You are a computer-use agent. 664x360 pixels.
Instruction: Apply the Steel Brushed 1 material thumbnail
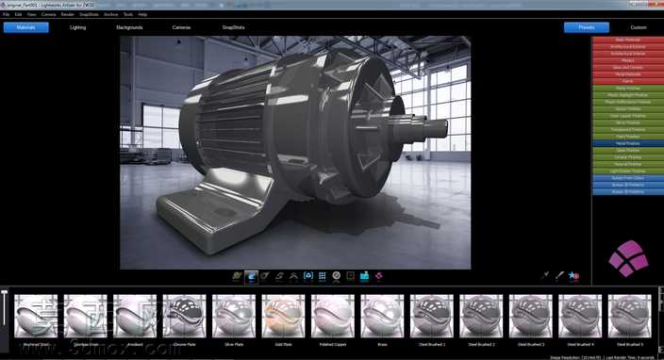click(x=432, y=316)
